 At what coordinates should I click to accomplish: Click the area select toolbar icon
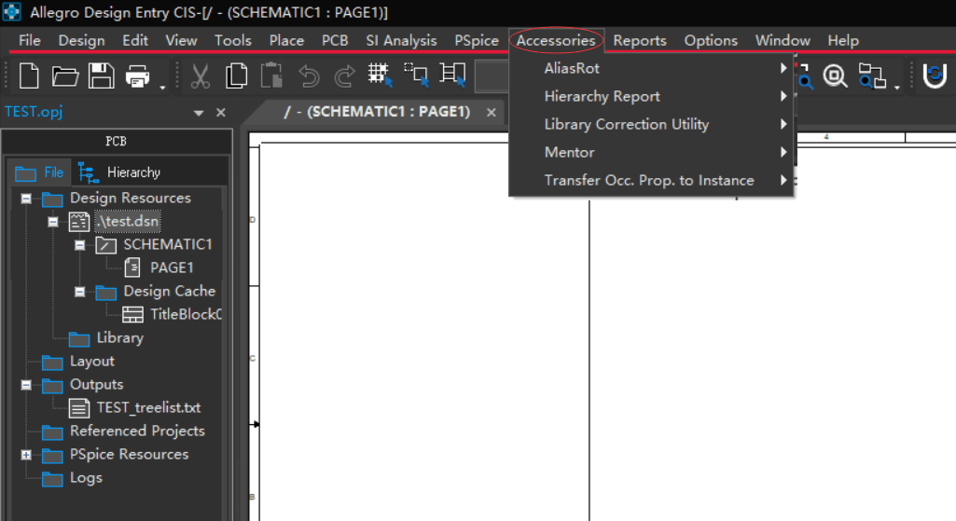click(416, 75)
